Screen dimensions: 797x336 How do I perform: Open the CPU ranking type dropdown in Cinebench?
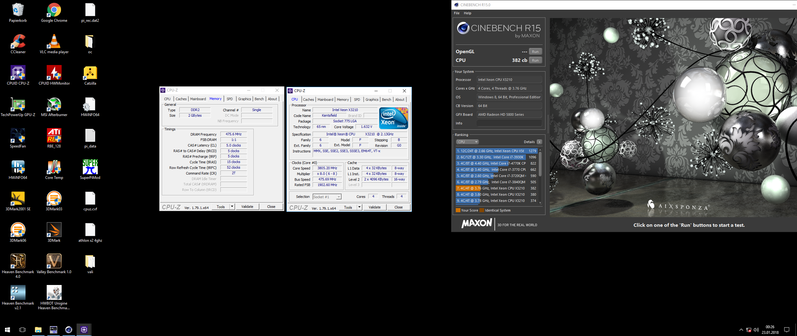468,142
